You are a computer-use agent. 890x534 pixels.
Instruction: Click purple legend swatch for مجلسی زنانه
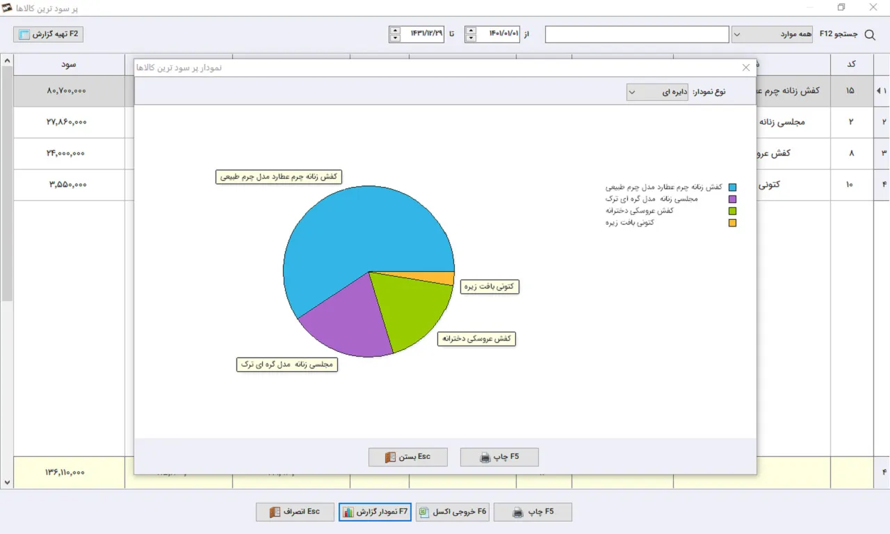coord(732,199)
